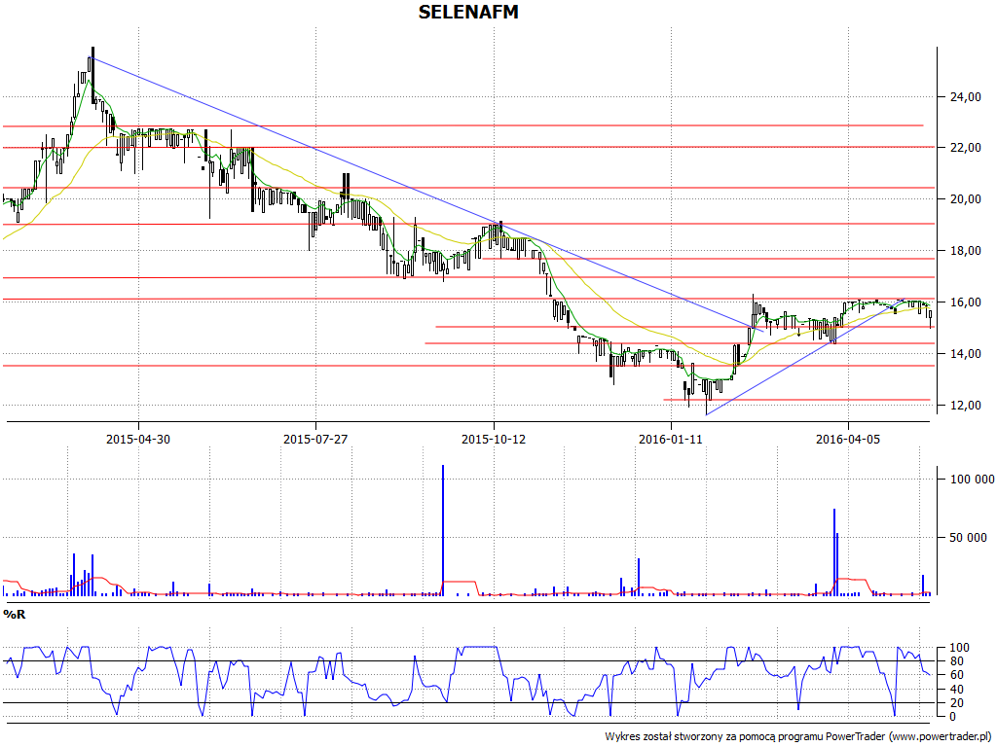Click the 18,00 price axis label
This screenshot has width=997, height=747.
pyautogui.click(x=966, y=251)
